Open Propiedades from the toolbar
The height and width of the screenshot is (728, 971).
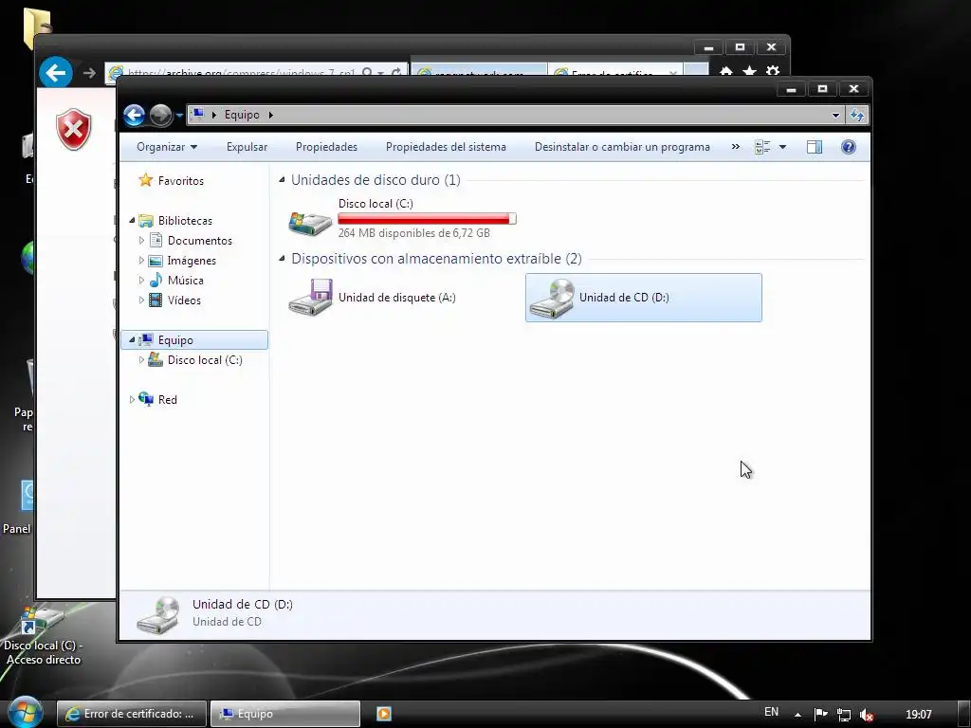pyautogui.click(x=326, y=147)
